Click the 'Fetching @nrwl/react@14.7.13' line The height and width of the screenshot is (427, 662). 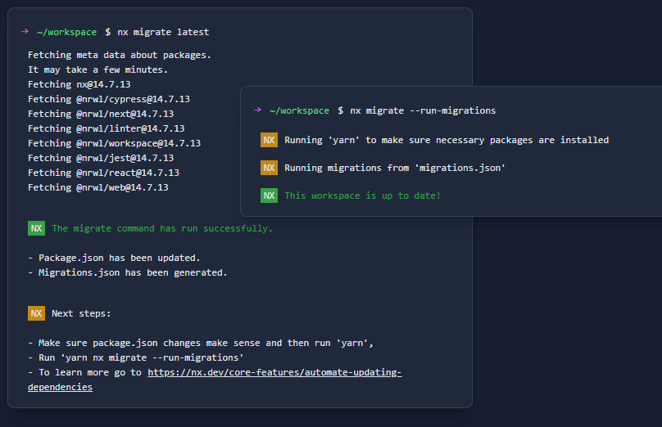coord(103,173)
